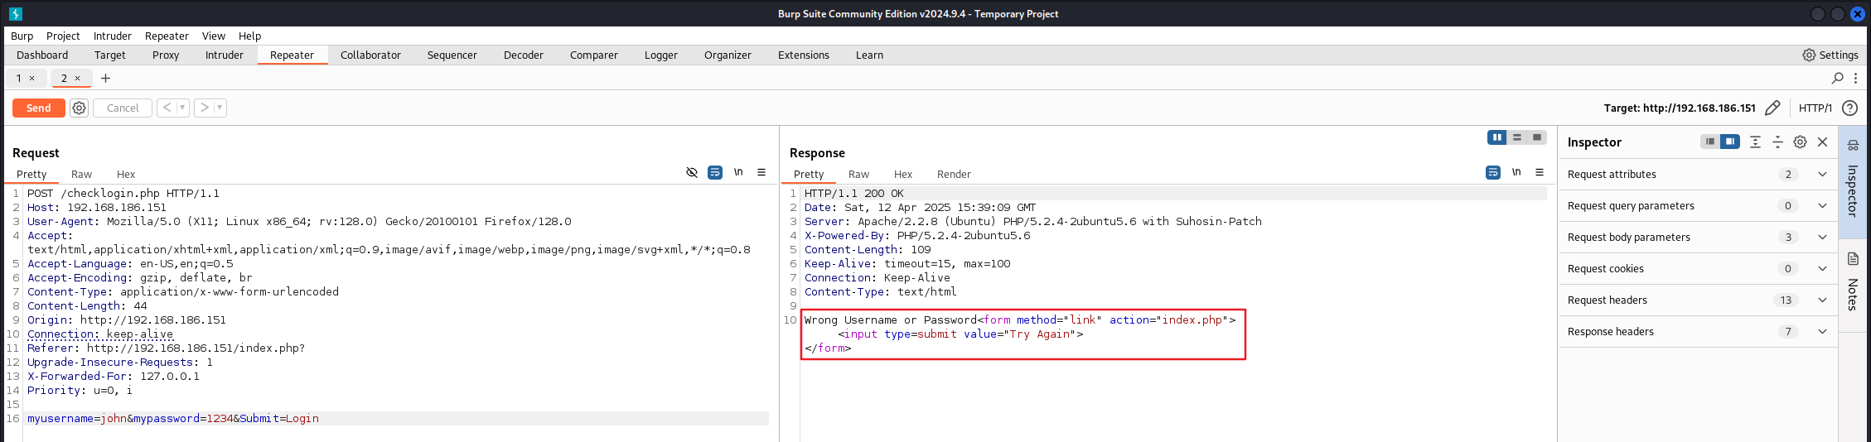This screenshot has width=1871, height=442.
Task: Switch to side-by-side request/response layout
Action: click(x=1496, y=137)
